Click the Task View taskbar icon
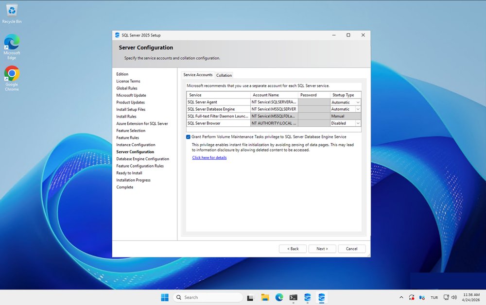Viewport: 486px width, 305px height. 250,297
